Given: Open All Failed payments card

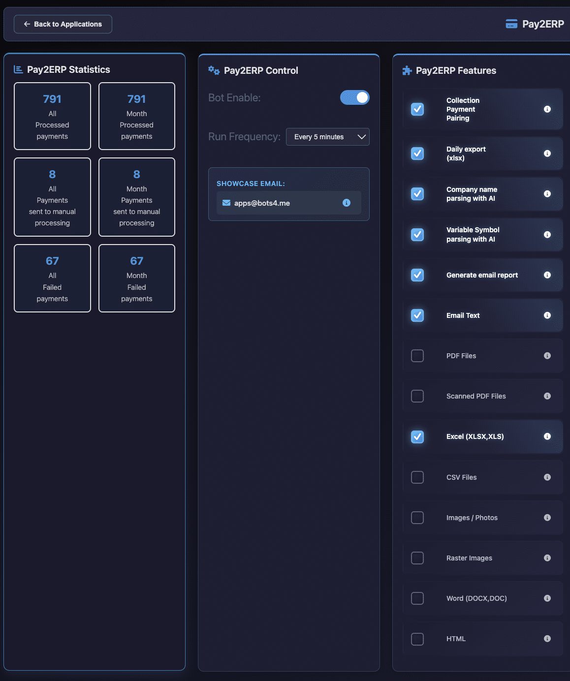Looking at the screenshot, I should coord(52,279).
